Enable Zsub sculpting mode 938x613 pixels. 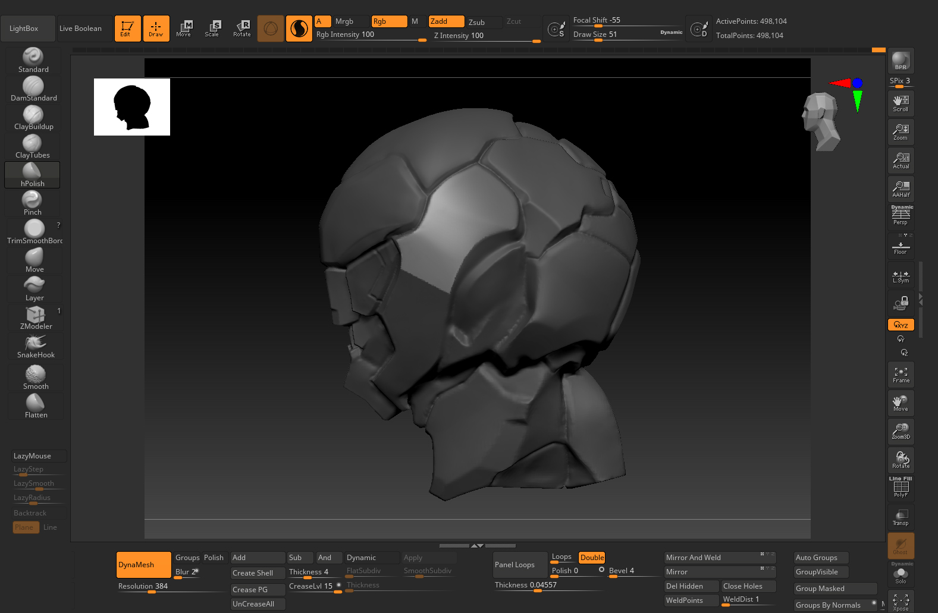click(484, 22)
